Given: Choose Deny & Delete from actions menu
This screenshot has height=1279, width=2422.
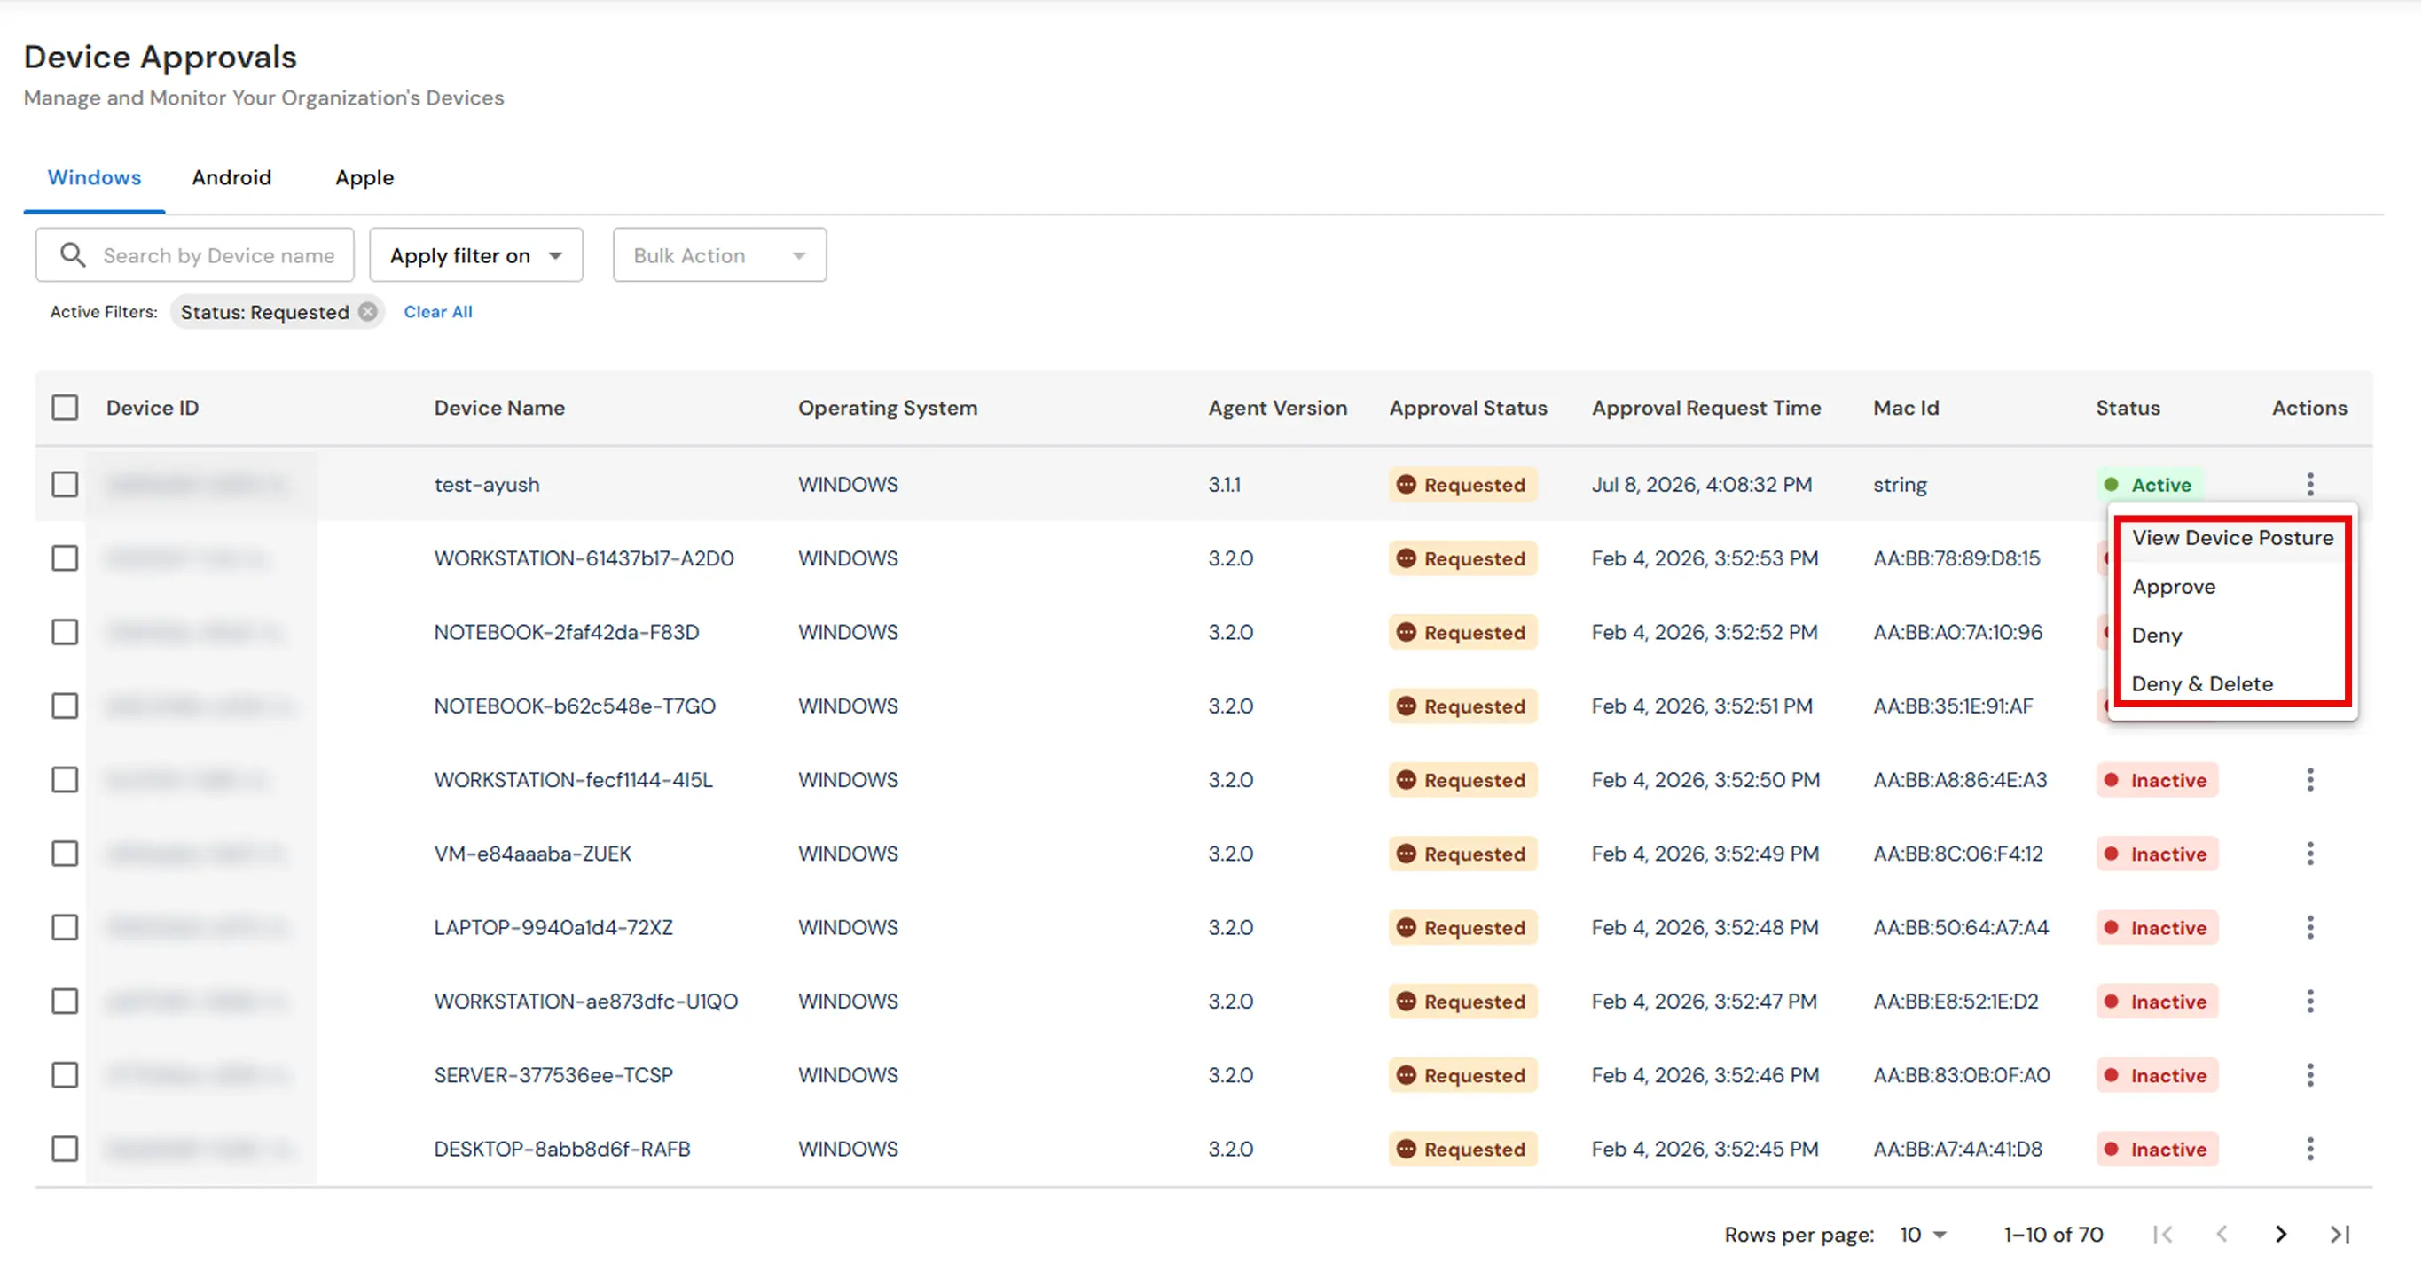Looking at the screenshot, I should [x=2232, y=684].
